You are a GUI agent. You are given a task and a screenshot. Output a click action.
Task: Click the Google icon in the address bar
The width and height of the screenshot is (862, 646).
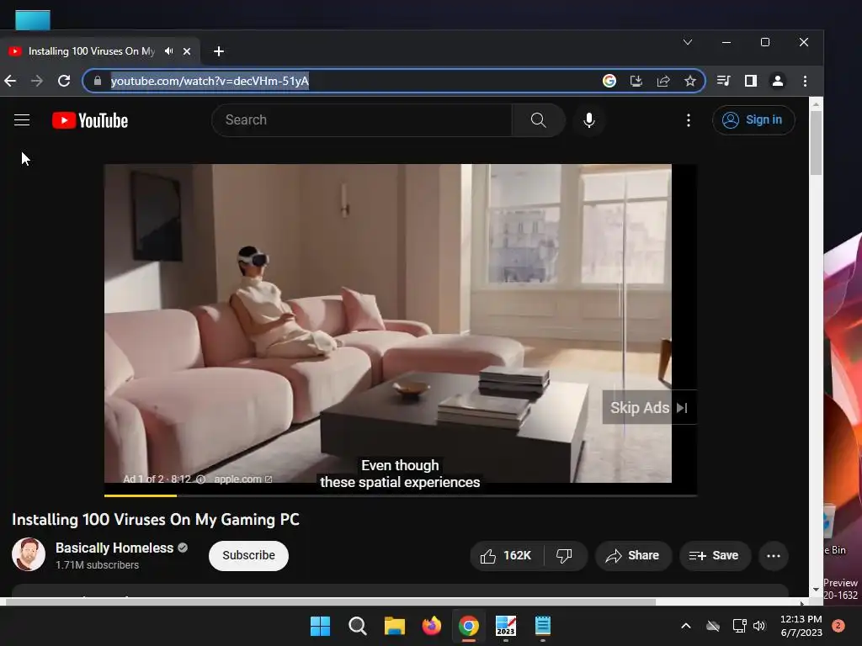point(609,82)
